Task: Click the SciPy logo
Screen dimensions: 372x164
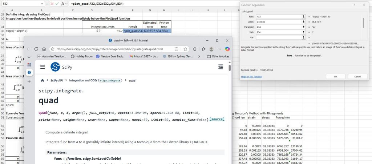Action: pyautogui.click(x=55, y=67)
